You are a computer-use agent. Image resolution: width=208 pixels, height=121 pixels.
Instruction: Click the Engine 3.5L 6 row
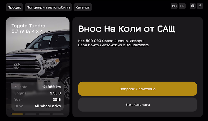[37, 93]
